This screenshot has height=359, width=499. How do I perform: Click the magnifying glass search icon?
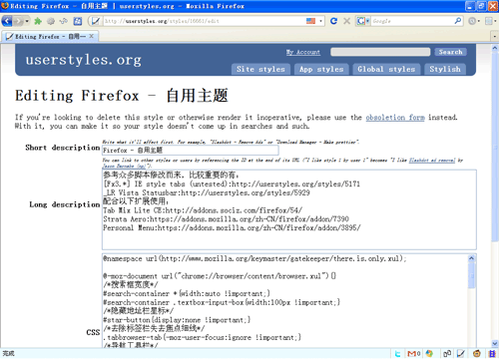pyautogui.click(x=458, y=21)
